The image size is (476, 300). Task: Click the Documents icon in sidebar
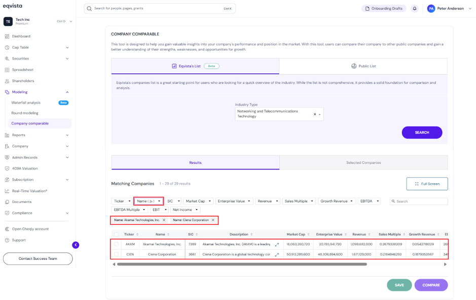coord(7,202)
